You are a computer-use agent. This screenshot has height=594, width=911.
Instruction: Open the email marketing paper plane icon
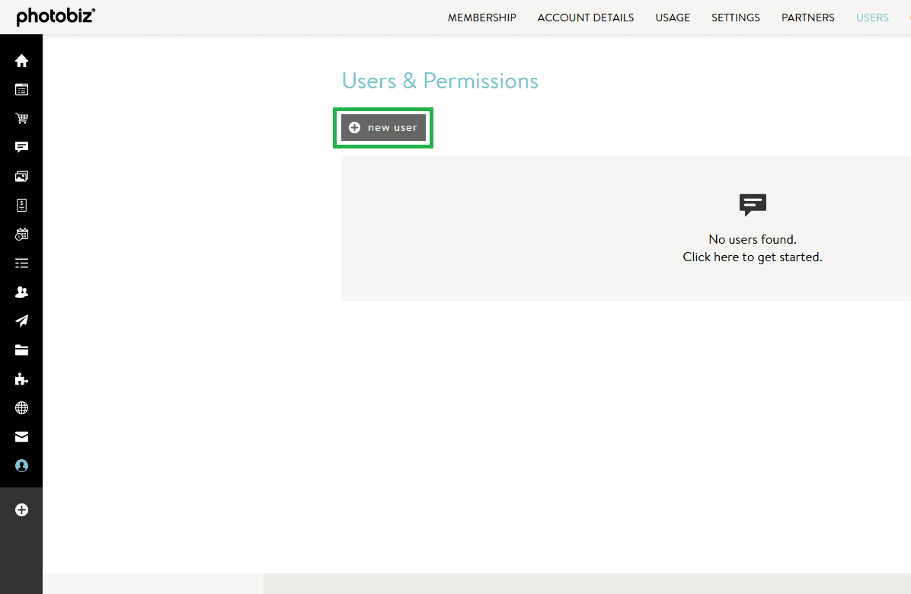pos(21,321)
